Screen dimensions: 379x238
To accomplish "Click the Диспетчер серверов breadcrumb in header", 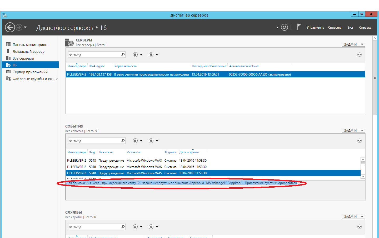I will [65, 28].
